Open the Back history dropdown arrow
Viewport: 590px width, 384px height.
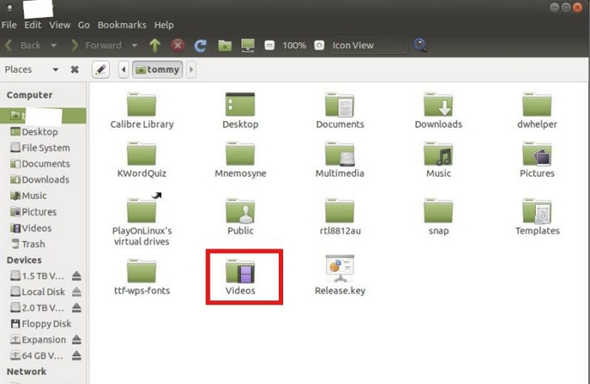tap(54, 46)
